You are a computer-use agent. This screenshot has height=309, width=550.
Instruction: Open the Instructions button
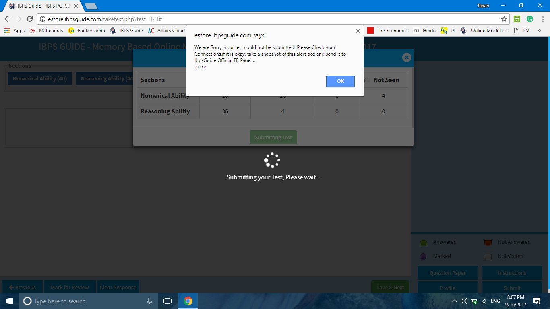(x=512, y=273)
